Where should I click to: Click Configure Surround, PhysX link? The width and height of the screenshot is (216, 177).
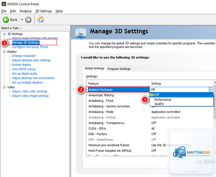point(30,47)
